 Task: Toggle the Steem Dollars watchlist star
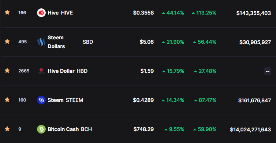tap(7, 41)
